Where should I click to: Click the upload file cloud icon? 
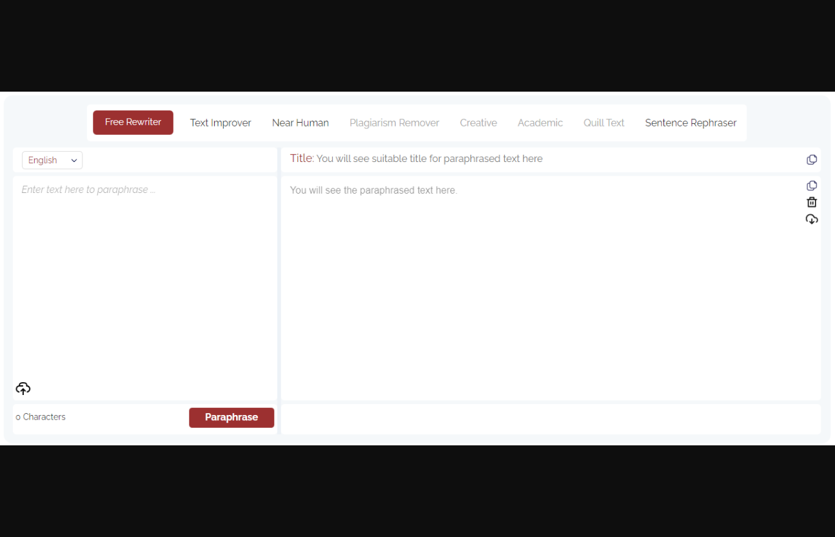click(23, 389)
